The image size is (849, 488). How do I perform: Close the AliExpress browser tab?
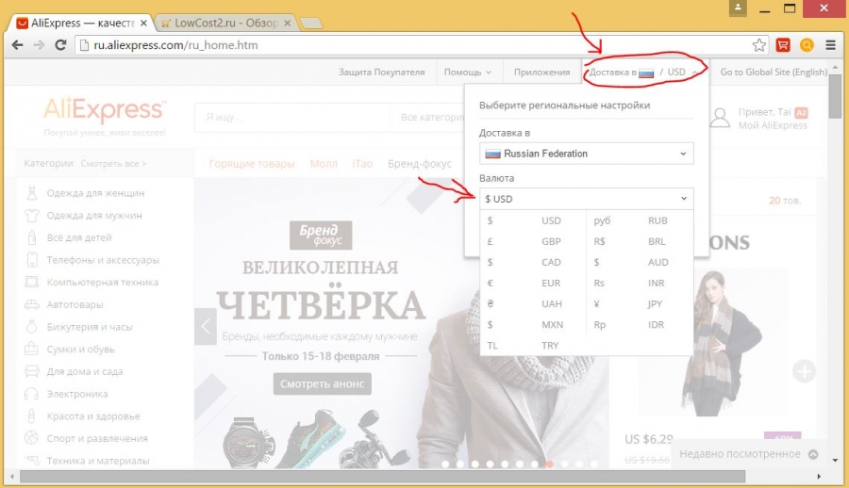click(143, 24)
